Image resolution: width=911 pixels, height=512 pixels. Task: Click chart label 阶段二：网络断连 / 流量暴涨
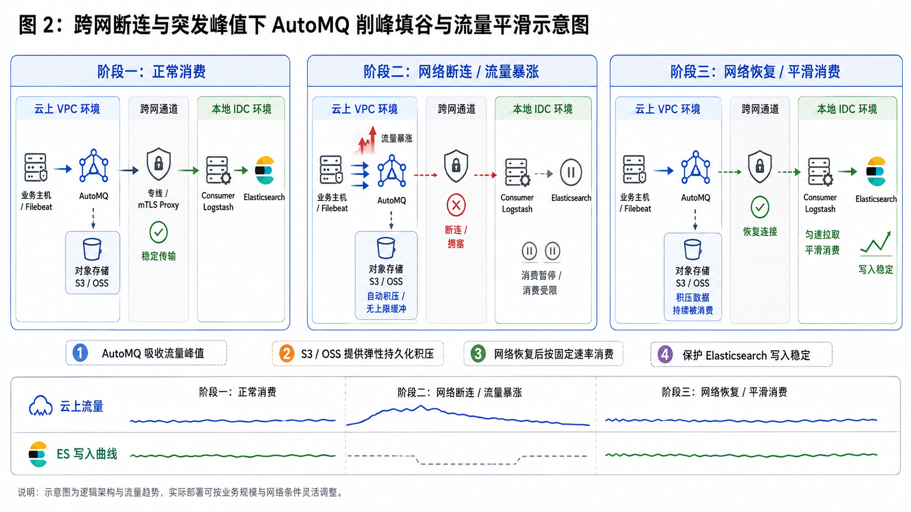click(x=459, y=392)
